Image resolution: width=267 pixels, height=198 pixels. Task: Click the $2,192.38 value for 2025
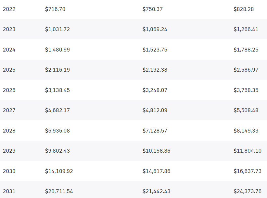pos(155,70)
